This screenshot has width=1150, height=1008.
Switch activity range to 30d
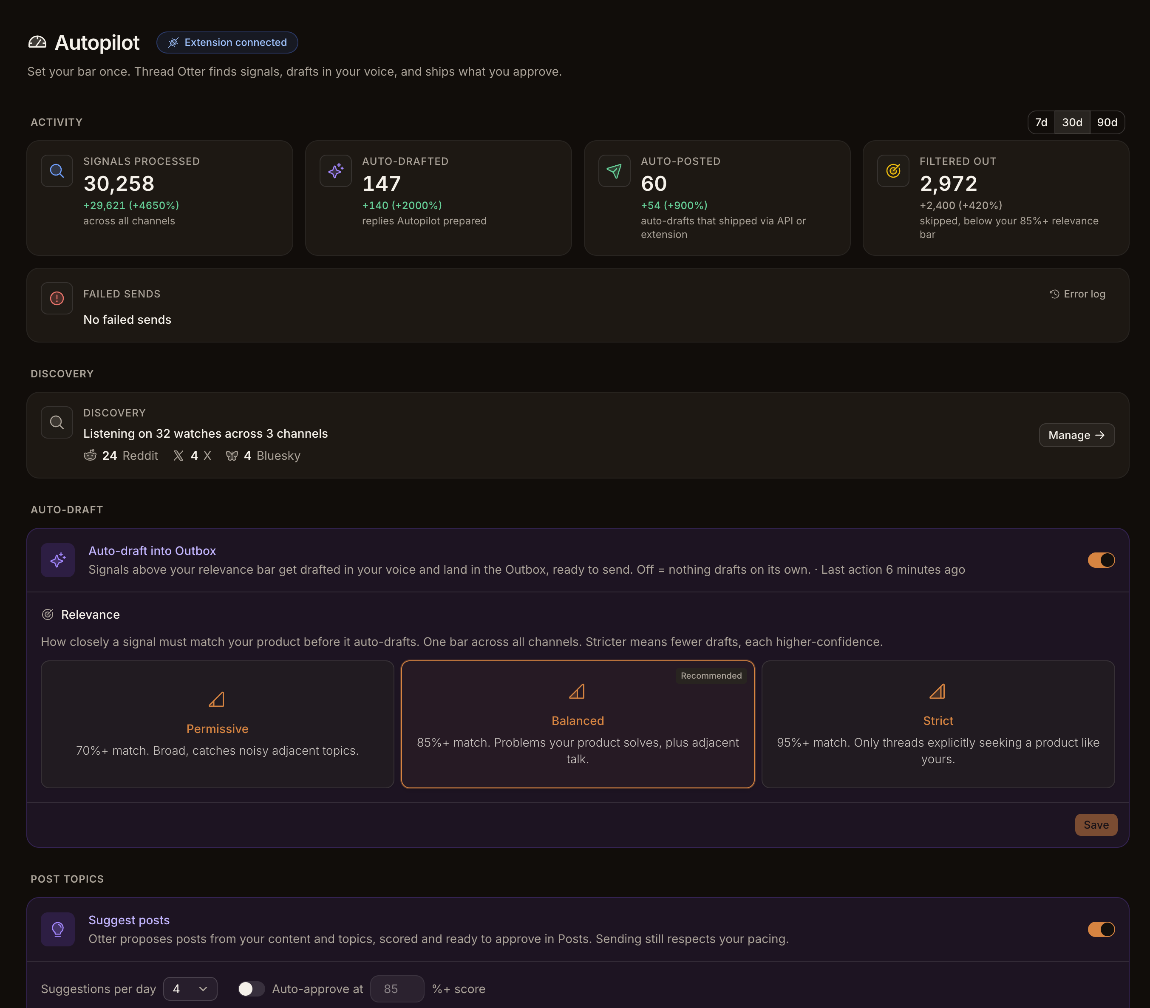coord(1072,123)
